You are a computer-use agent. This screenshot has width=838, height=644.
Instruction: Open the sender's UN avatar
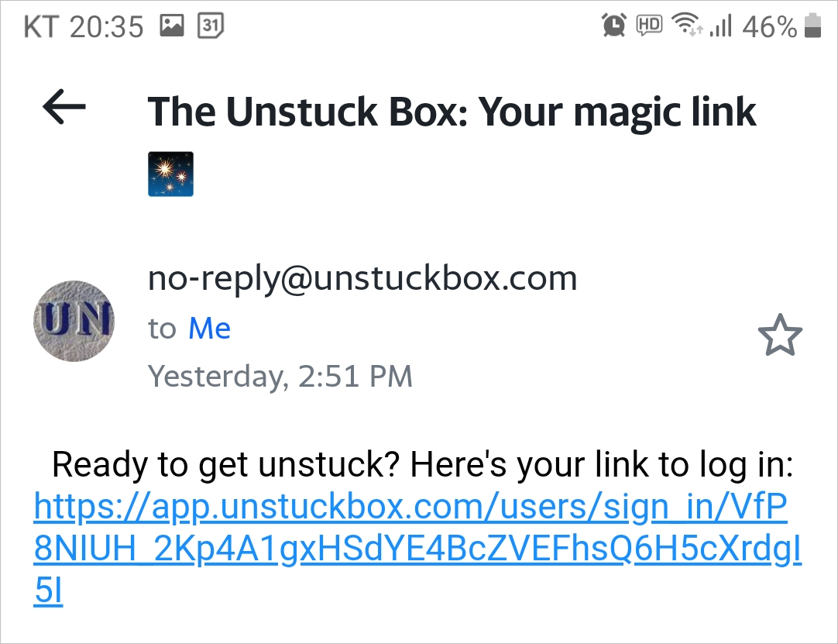click(74, 321)
